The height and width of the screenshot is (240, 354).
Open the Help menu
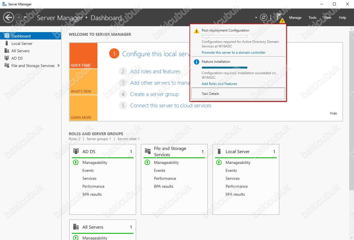(x=343, y=18)
